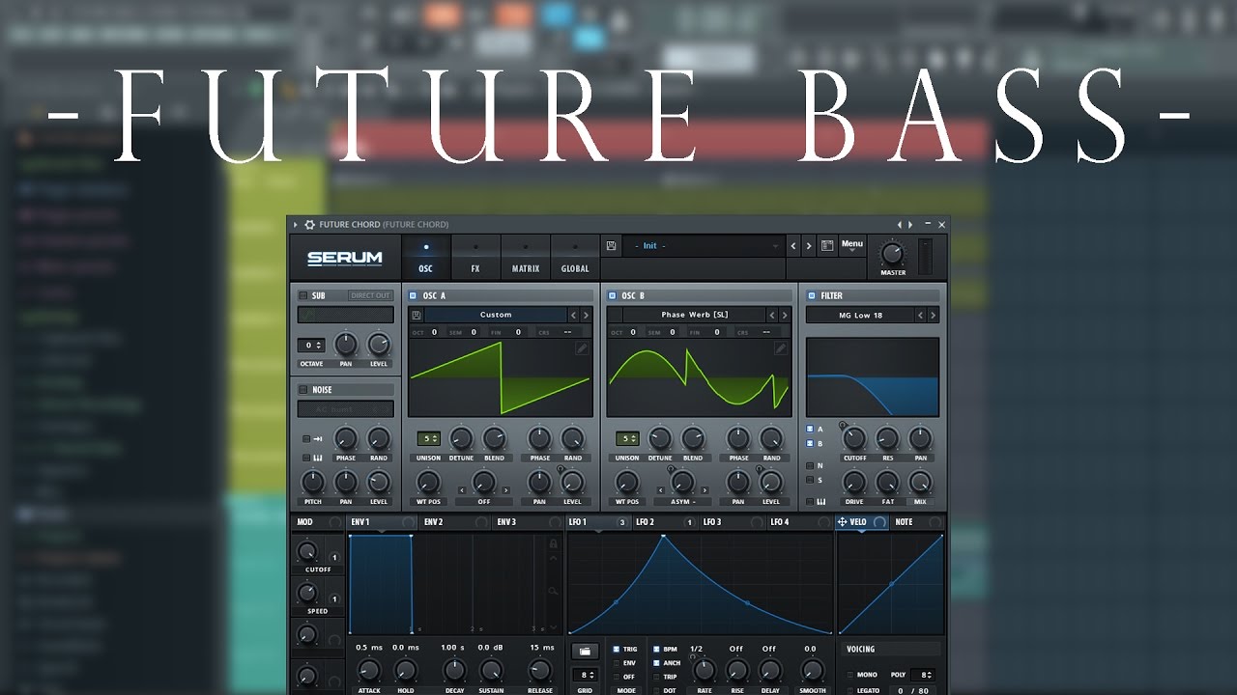Open the LFO shape folder icon
Image resolution: width=1237 pixels, height=695 pixels.
point(584,651)
